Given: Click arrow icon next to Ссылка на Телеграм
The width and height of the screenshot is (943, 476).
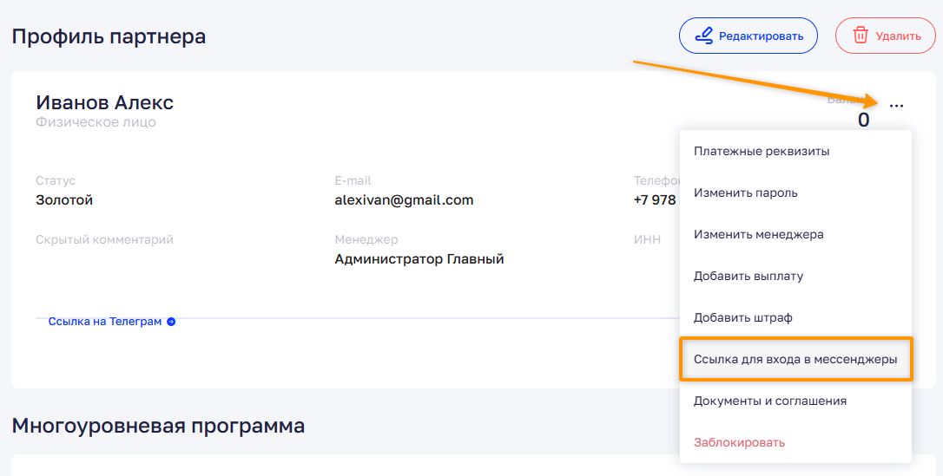Looking at the screenshot, I should (171, 322).
